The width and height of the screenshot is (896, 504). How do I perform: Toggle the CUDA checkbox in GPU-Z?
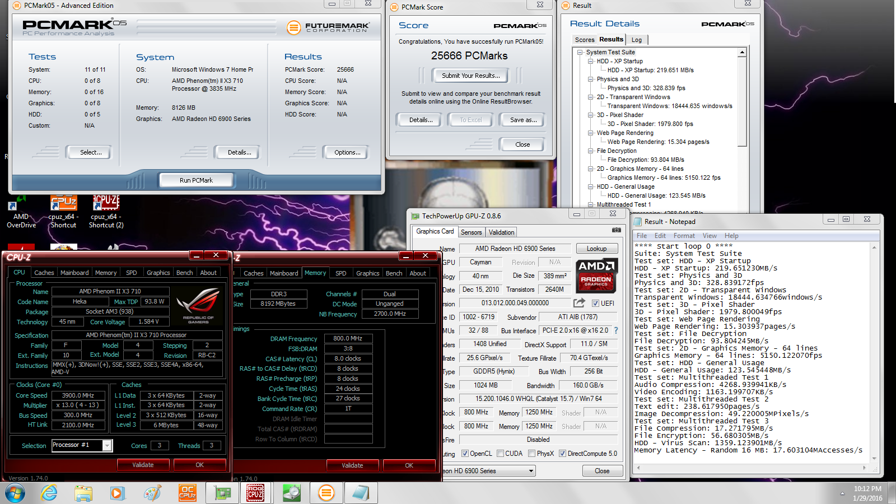(x=500, y=454)
